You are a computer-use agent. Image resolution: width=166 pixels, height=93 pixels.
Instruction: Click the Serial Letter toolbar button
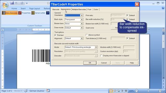coord(38,13)
